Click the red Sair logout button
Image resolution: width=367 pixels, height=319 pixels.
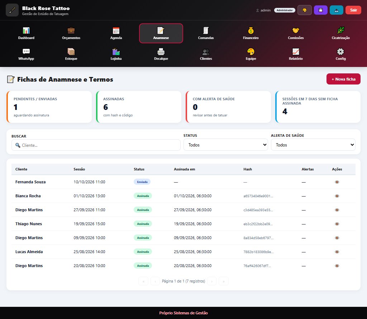[353, 10]
